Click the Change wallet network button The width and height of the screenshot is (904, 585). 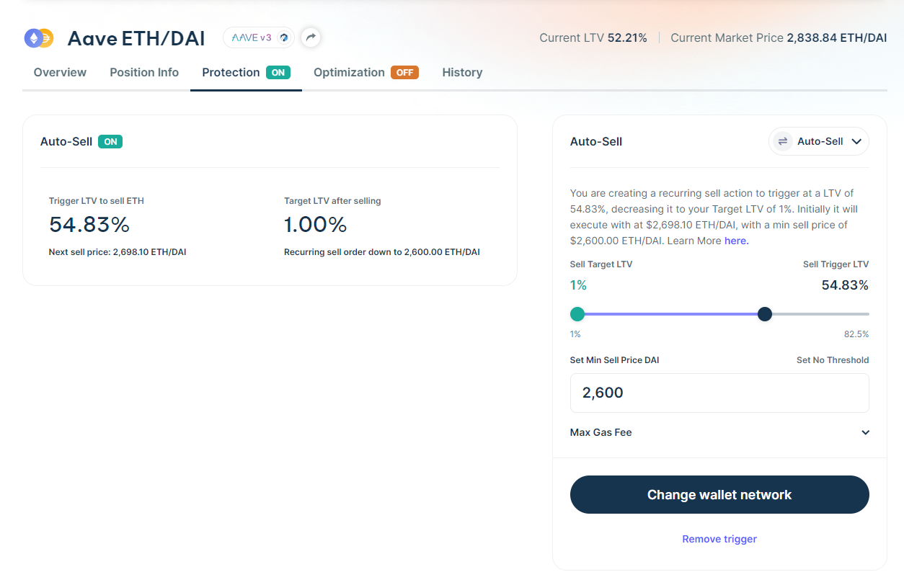[719, 494]
